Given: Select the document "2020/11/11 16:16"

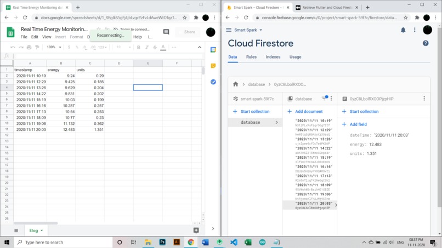Looking at the screenshot, I should point(310,169).
